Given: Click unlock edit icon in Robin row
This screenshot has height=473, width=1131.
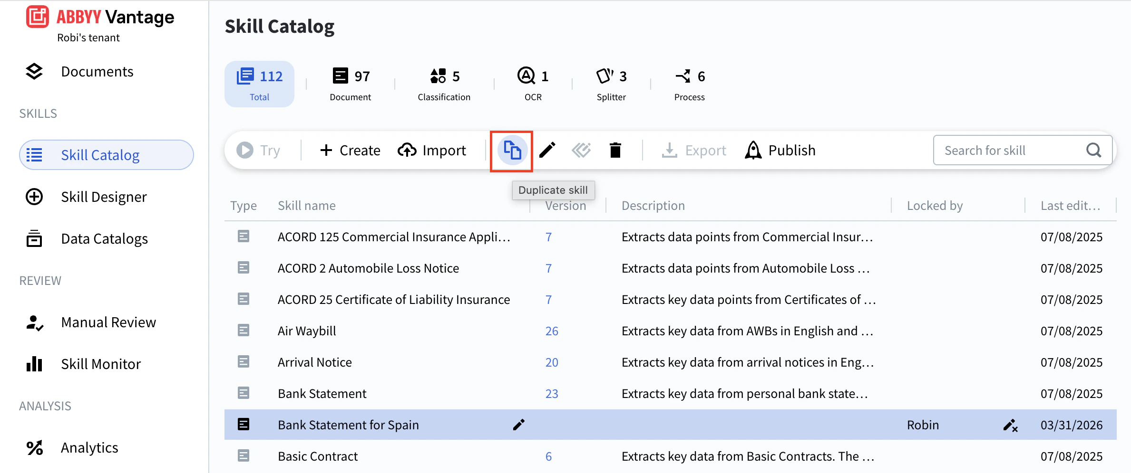Looking at the screenshot, I should [x=1010, y=425].
